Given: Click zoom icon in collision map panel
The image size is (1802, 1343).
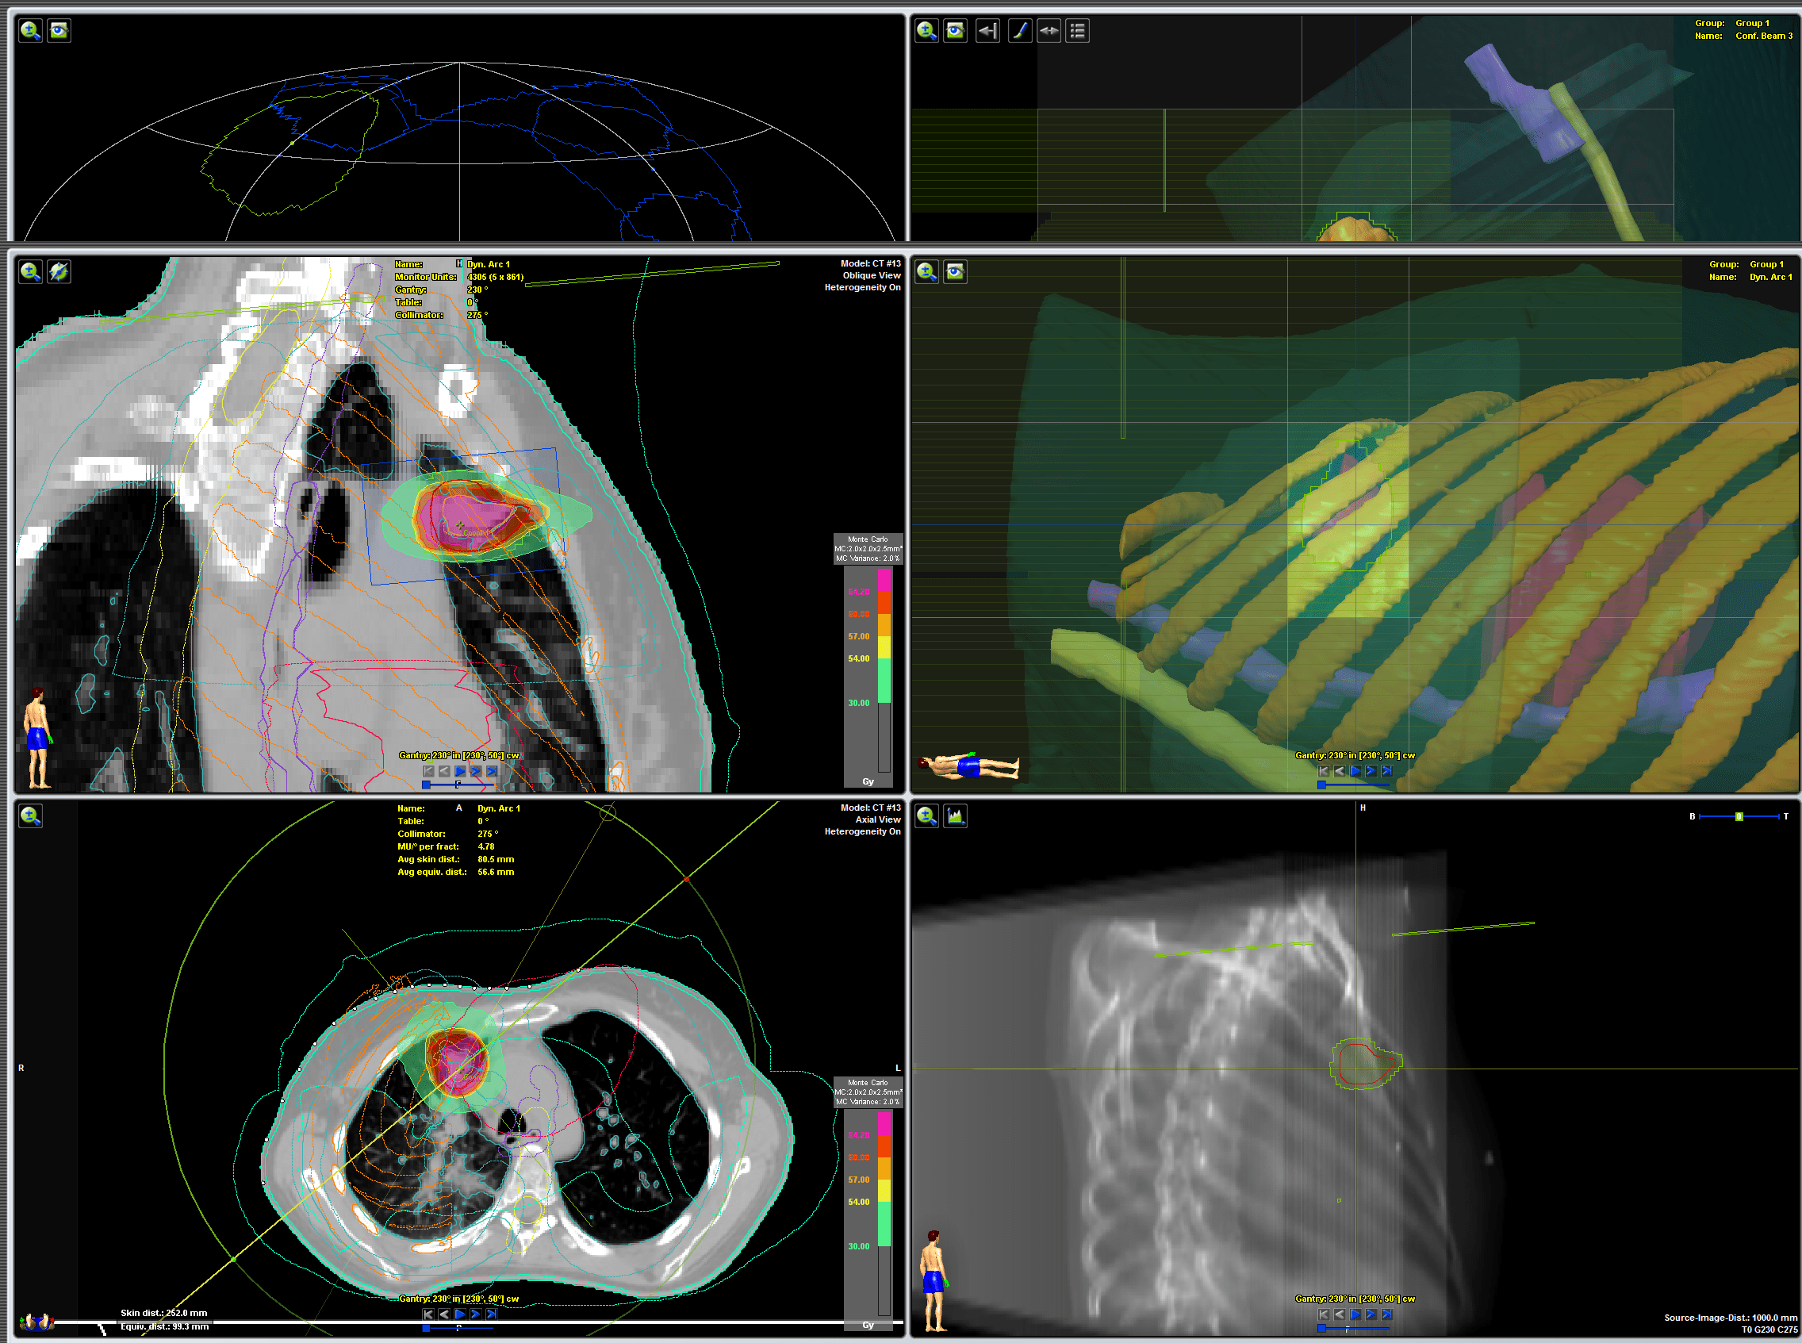Looking at the screenshot, I should pos(31,31).
